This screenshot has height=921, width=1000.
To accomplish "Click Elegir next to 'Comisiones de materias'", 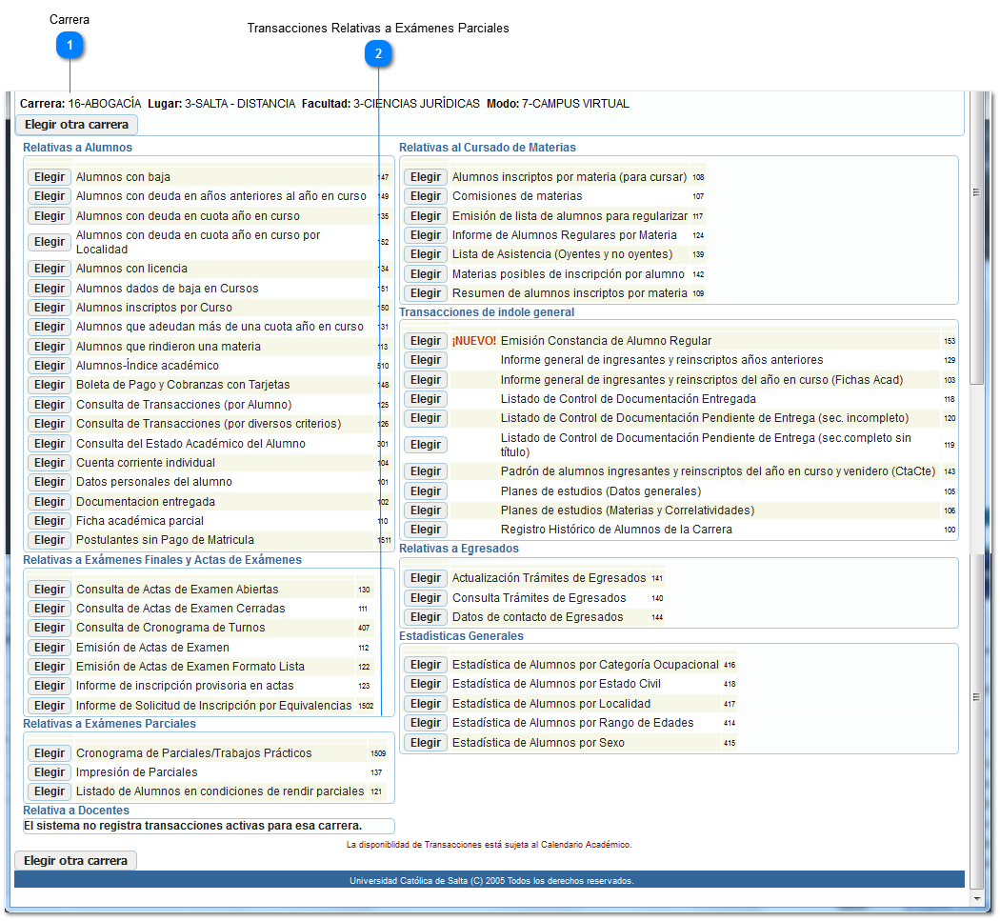I will [426, 196].
